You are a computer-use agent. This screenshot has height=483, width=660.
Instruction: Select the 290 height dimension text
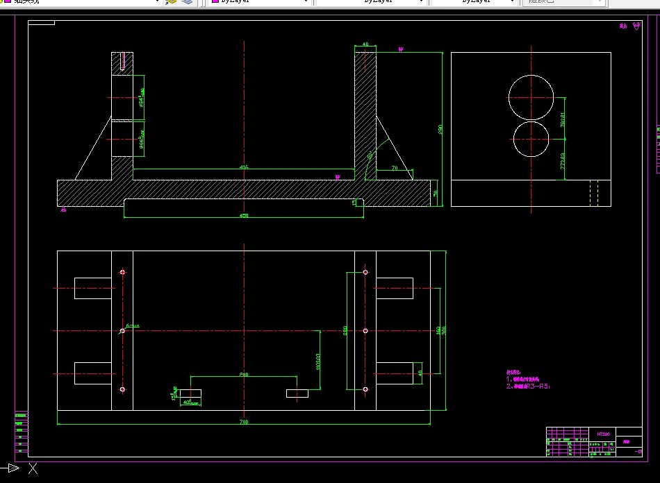click(x=440, y=129)
